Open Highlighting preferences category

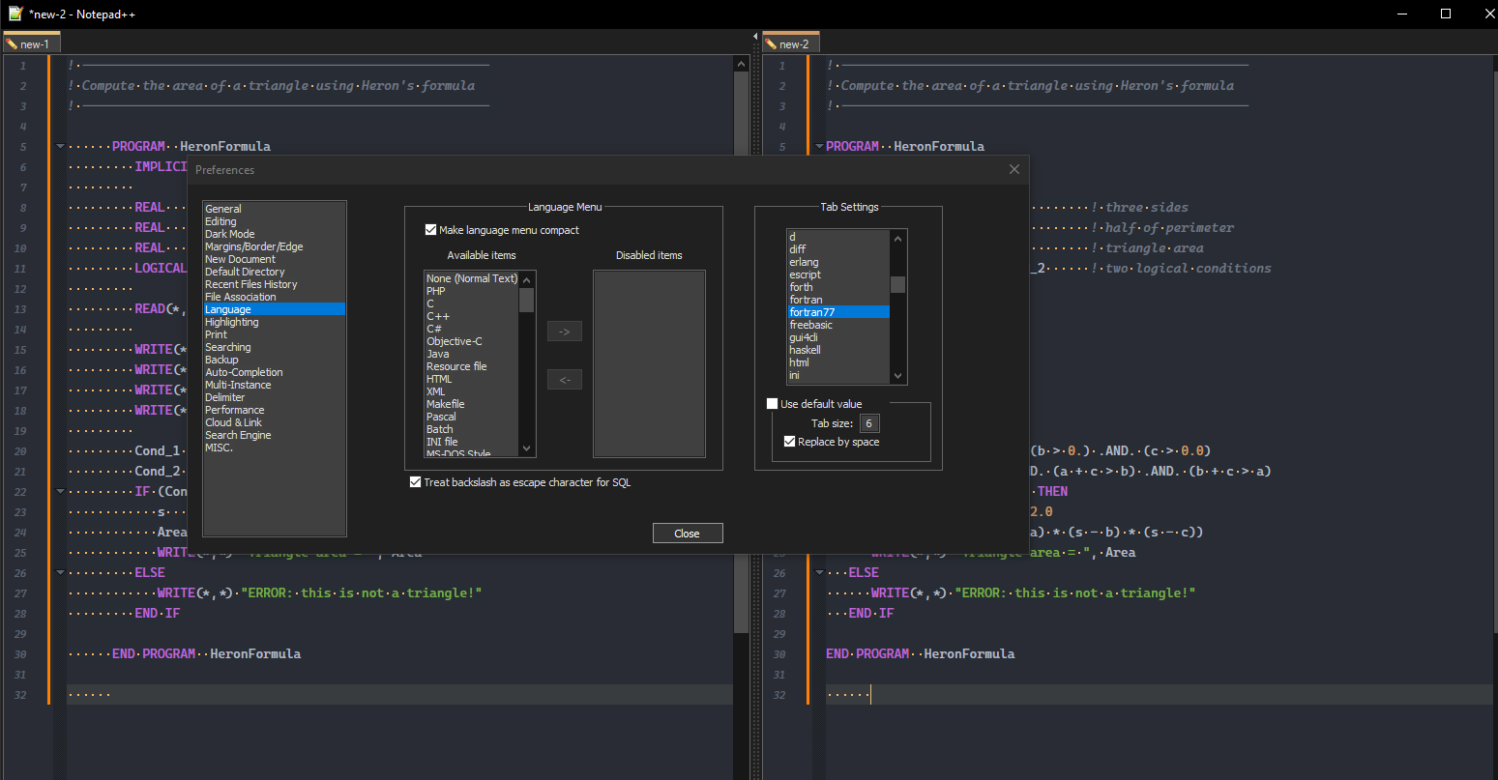pyautogui.click(x=274, y=322)
